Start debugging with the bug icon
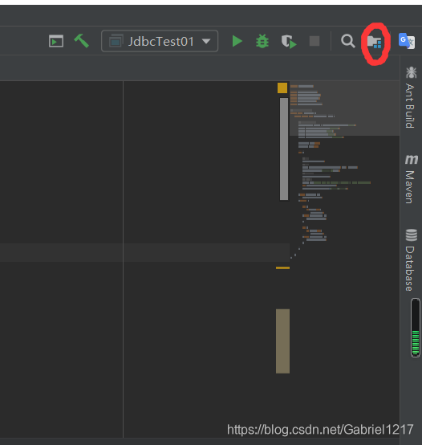 point(262,41)
